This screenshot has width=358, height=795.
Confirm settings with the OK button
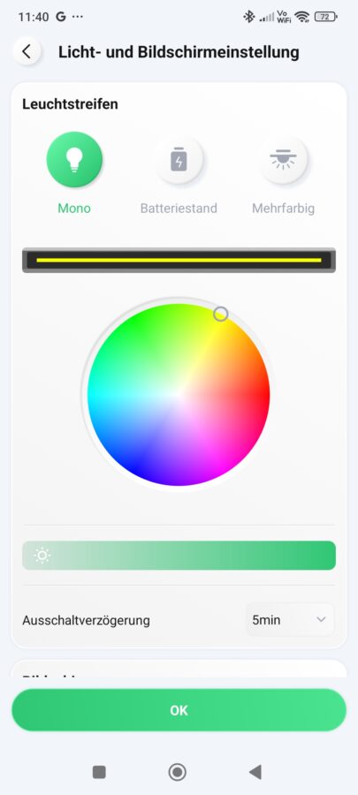[x=179, y=710]
